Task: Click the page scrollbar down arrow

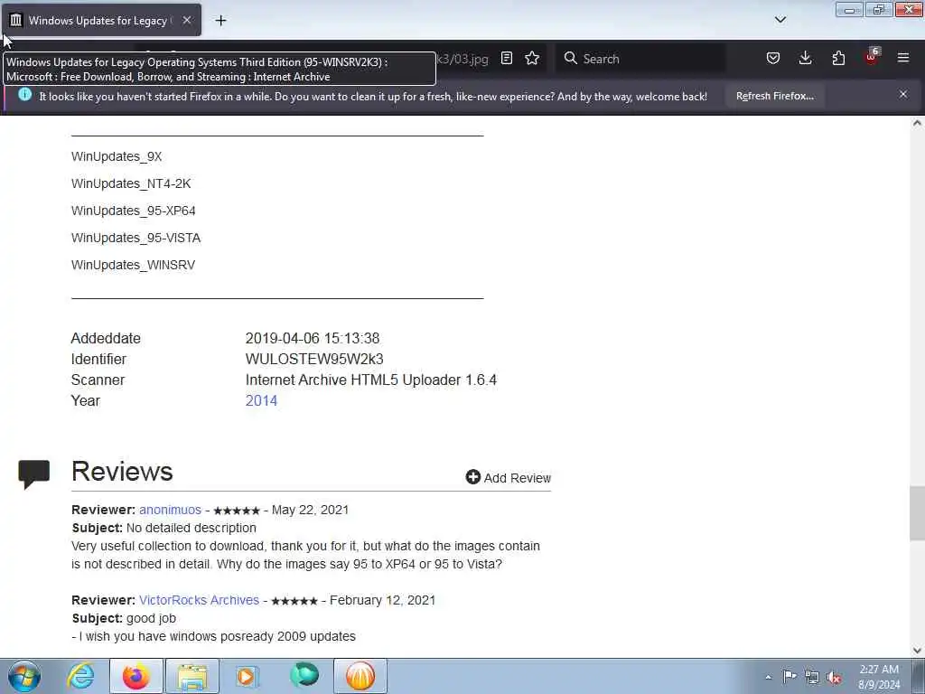Action: [917, 651]
